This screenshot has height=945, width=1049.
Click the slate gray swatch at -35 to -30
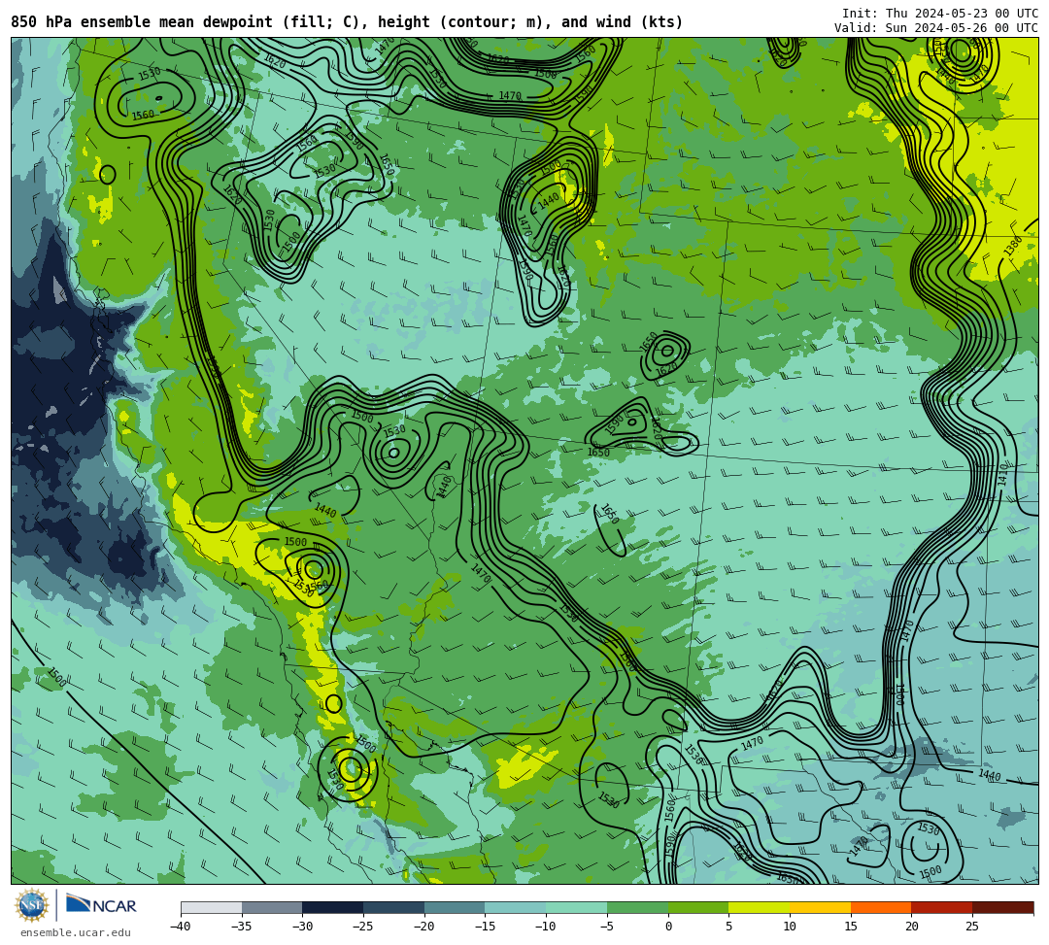click(272, 907)
